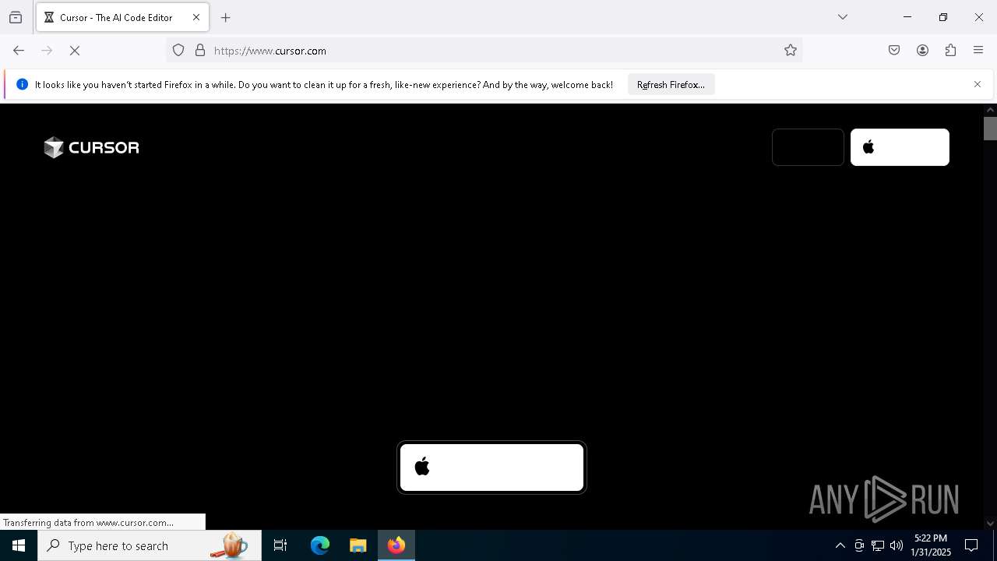Image resolution: width=997 pixels, height=561 pixels.
Task: Click the taskbar search box
Action: (149, 545)
